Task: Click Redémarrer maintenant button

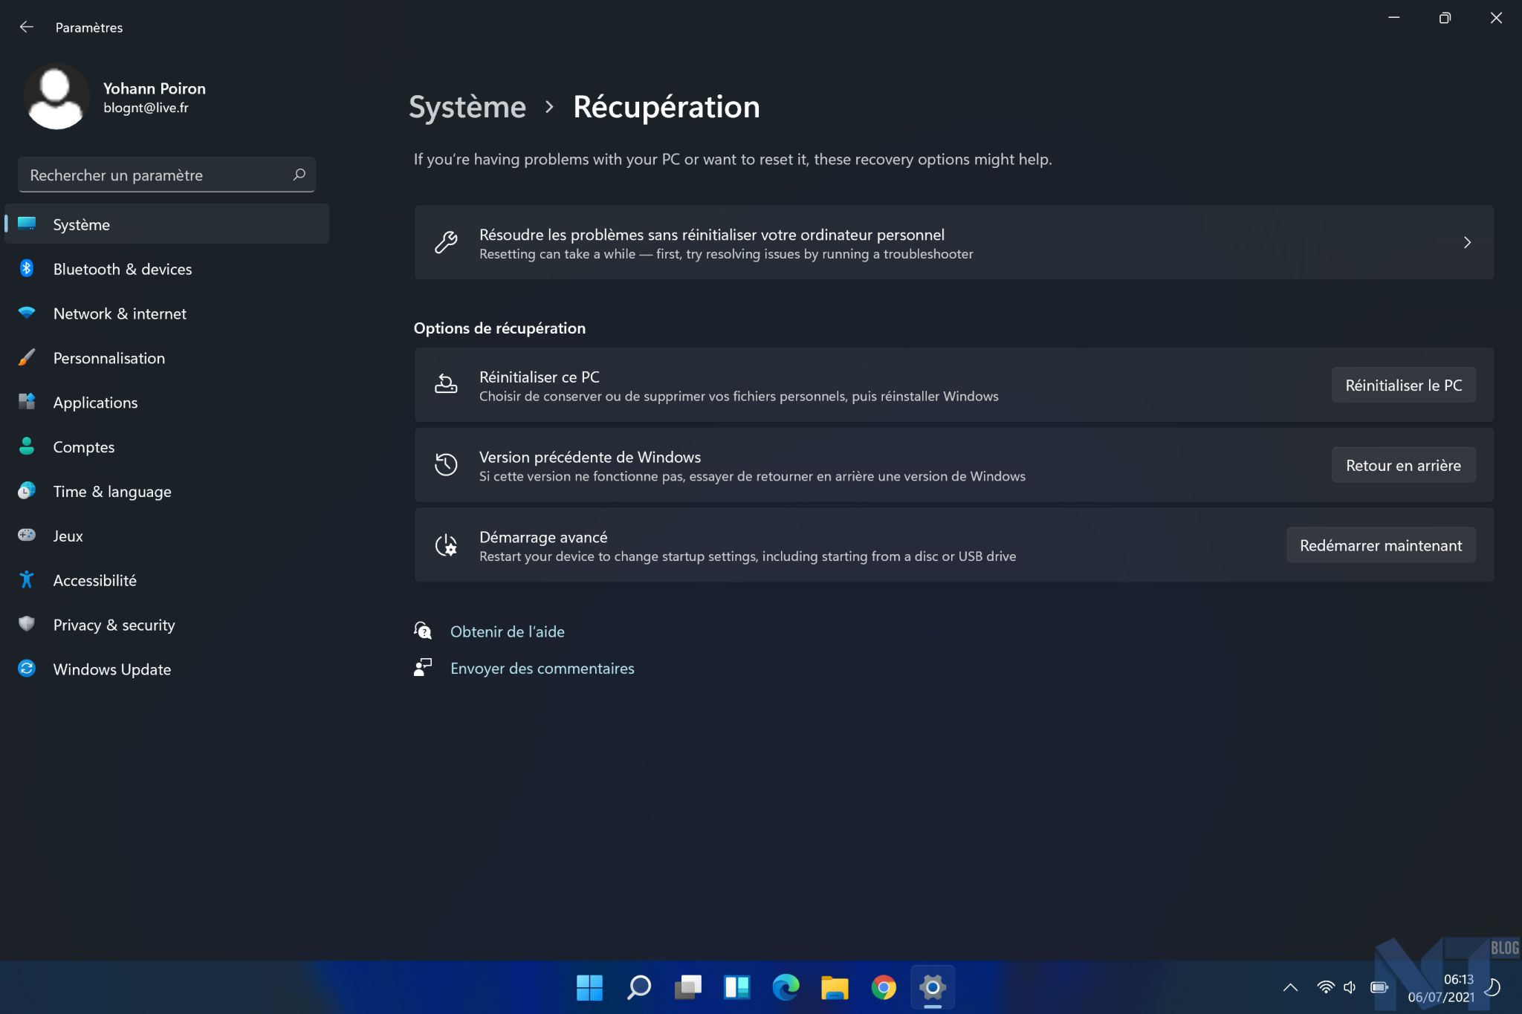Action: (x=1380, y=546)
